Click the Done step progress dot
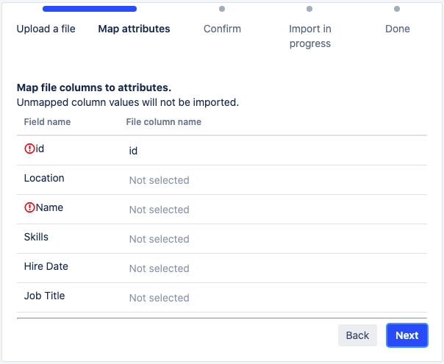Viewport: 444px width, 364px height. pyautogui.click(x=397, y=9)
